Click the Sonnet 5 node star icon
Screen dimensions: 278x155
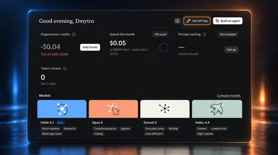[x=165, y=108]
